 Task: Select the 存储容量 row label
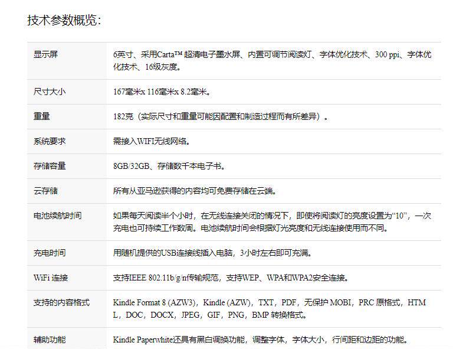point(50,166)
